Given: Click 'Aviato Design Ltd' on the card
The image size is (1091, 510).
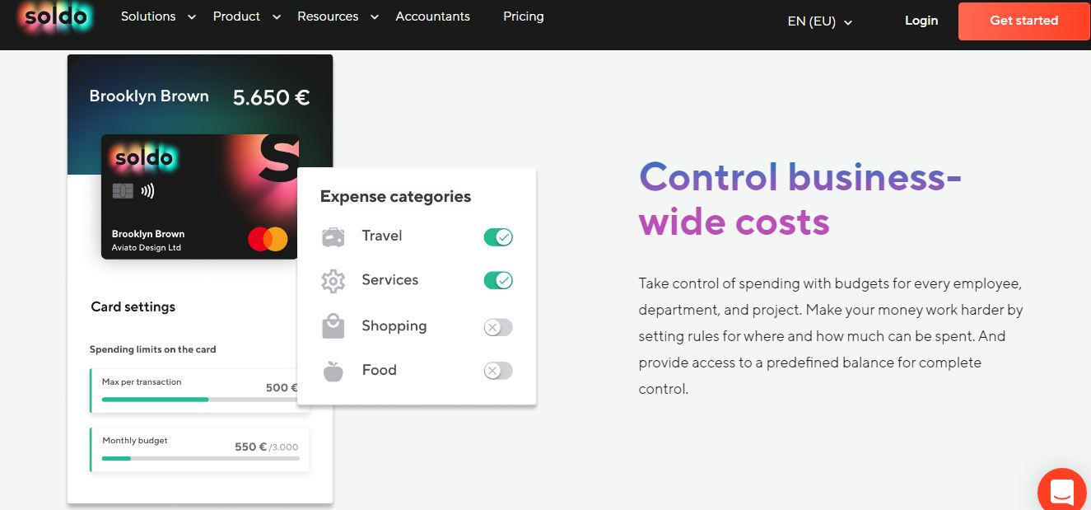Looking at the screenshot, I should (x=147, y=248).
